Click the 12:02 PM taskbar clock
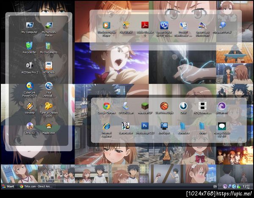 (x=246, y=186)
